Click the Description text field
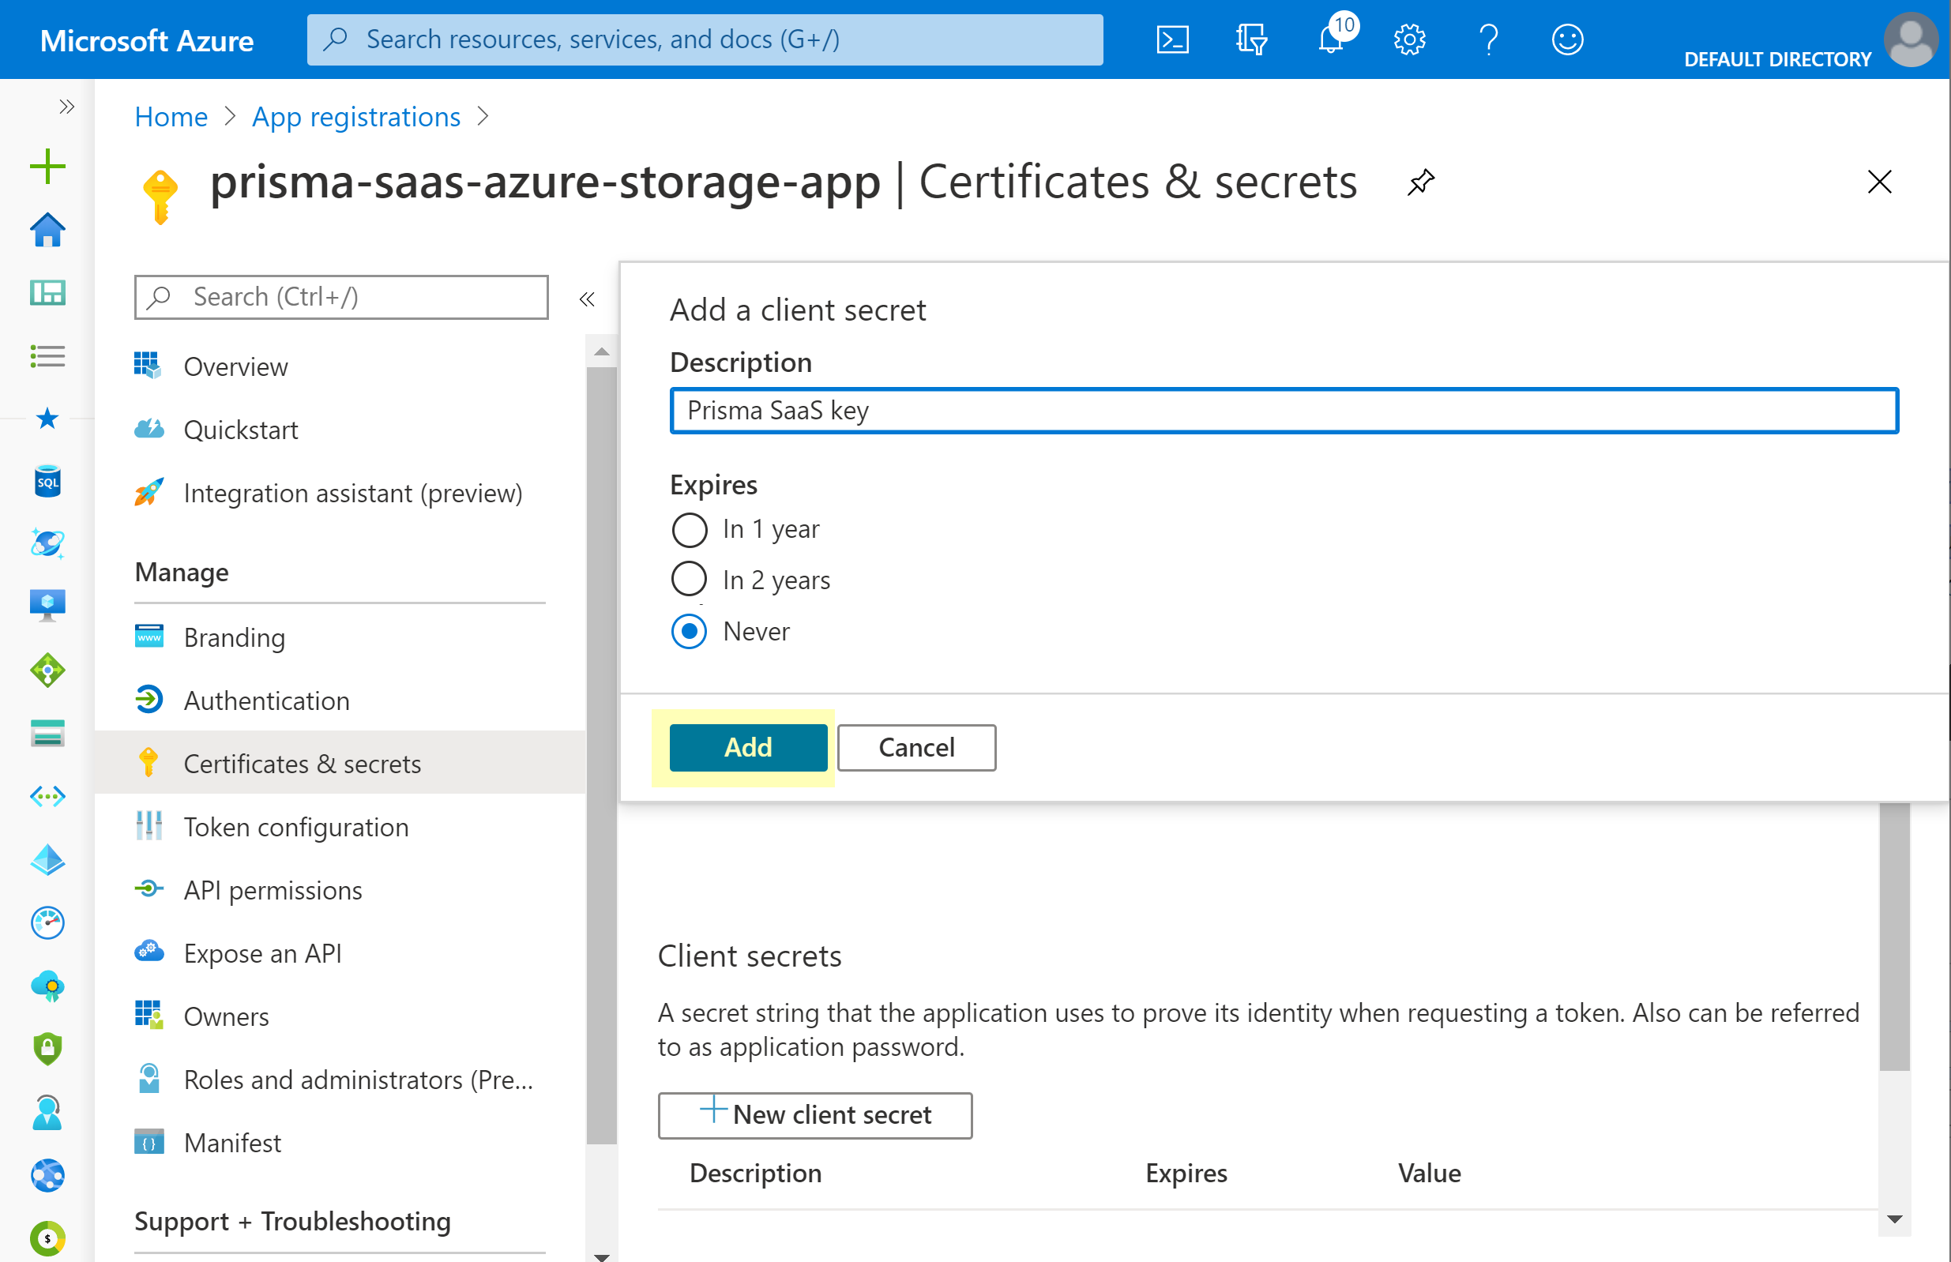 [x=1284, y=411]
